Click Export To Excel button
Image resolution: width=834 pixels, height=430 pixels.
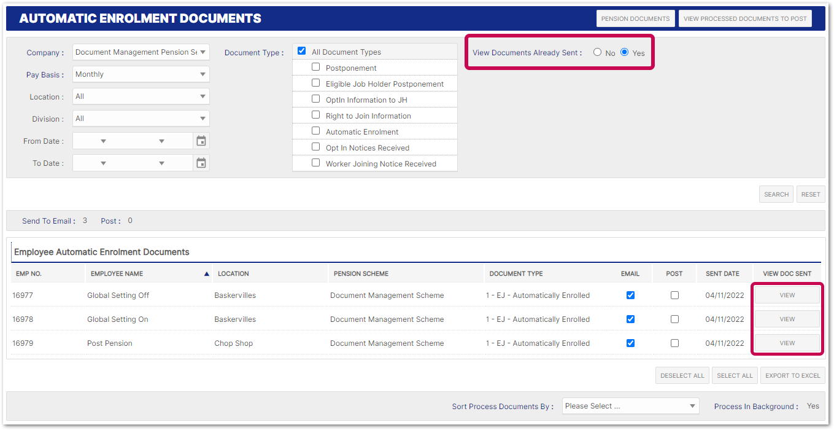pyautogui.click(x=792, y=375)
